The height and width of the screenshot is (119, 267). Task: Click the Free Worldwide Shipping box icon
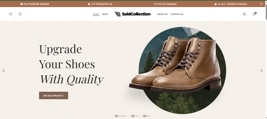point(21,4)
